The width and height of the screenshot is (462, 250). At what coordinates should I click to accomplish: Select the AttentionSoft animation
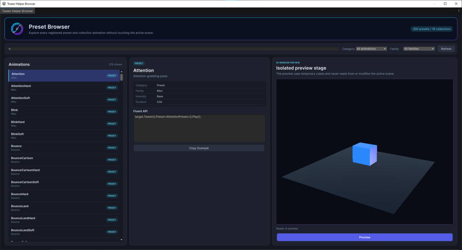[64, 100]
